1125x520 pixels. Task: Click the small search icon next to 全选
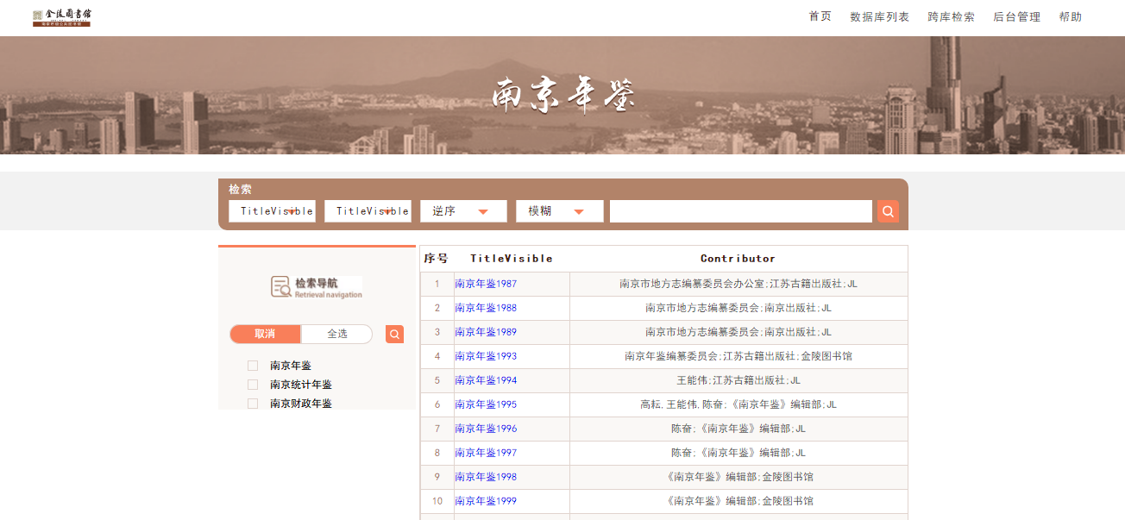(394, 334)
